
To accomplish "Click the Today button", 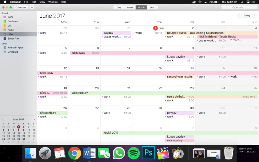I will tap(247, 16).
